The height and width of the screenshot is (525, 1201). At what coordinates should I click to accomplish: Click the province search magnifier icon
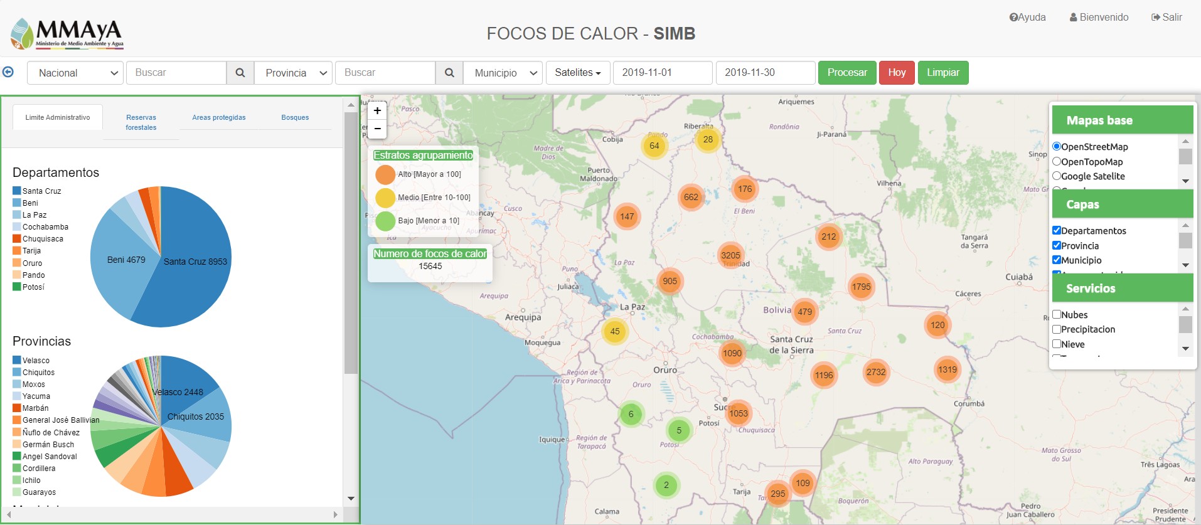(x=449, y=73)
